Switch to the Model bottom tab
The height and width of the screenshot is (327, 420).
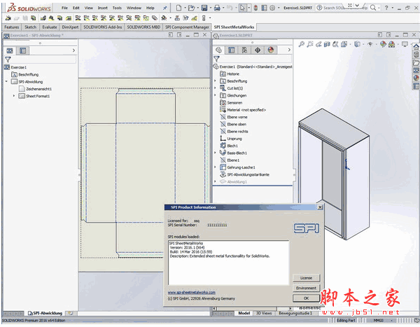click(244, 313)
